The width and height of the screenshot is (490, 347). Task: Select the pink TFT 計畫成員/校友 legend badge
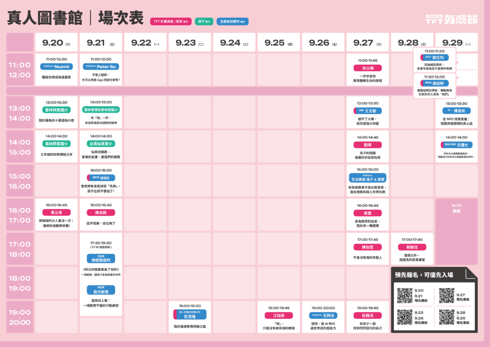(x=171, y=22)
